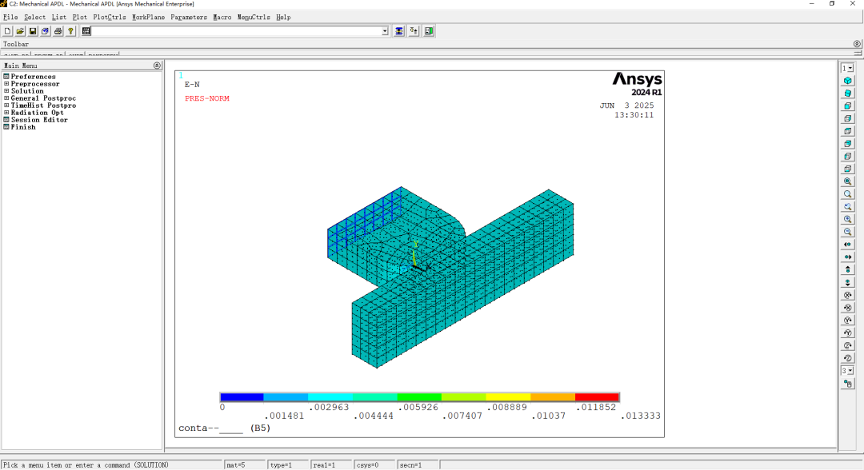864x470 pixels.
Task: Open the PlotCtrls menu
Action: coord(109,17)
